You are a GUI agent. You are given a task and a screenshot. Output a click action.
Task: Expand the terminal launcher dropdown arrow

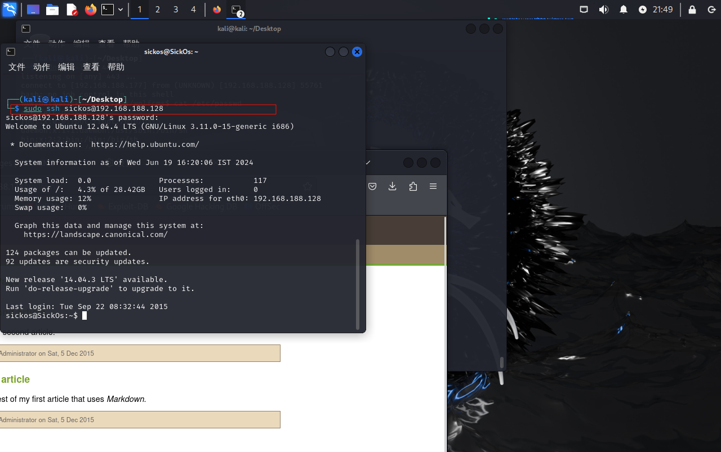(121, 10)
